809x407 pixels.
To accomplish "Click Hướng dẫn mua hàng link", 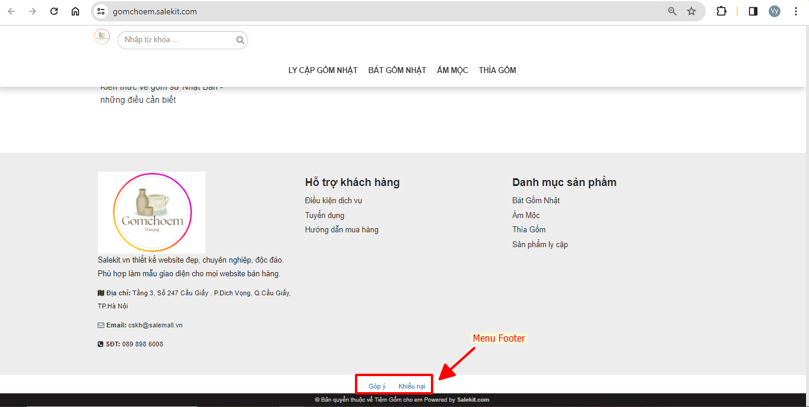I will click(x=342, y=229).
